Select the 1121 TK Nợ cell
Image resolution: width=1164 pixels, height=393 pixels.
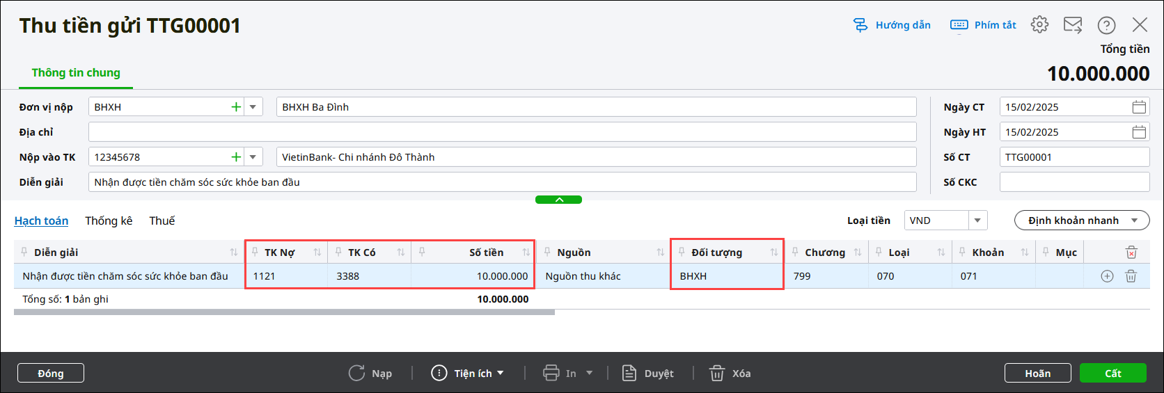(286, 276)
